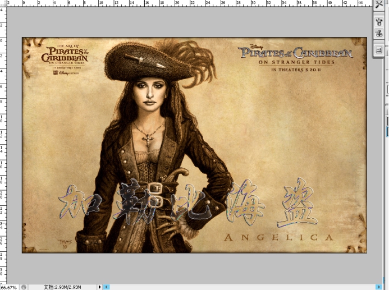Click the IN THEATERS 5.20.11 text

296,70
